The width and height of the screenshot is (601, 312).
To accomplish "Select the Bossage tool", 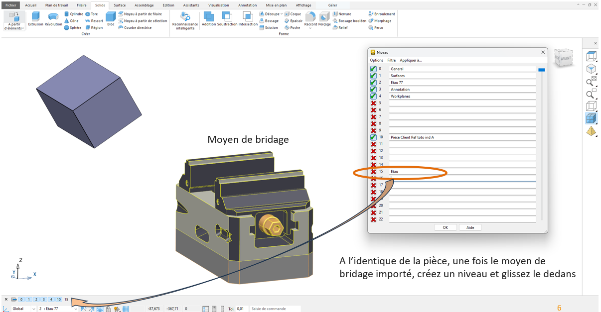I will click(269, 21).
